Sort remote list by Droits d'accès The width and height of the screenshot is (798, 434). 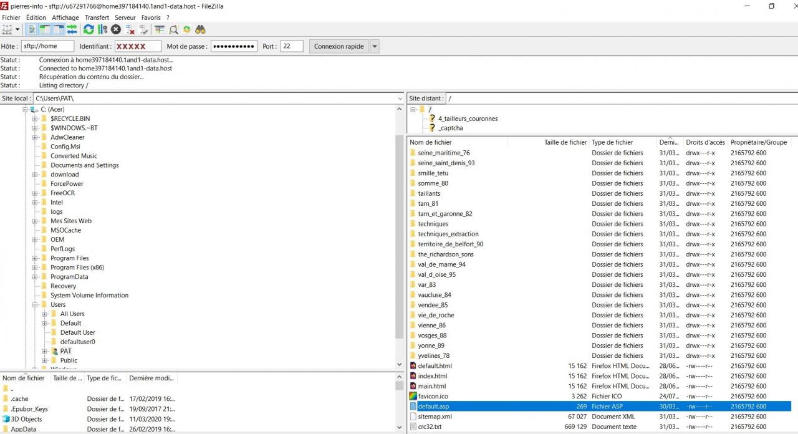(705, 142)
